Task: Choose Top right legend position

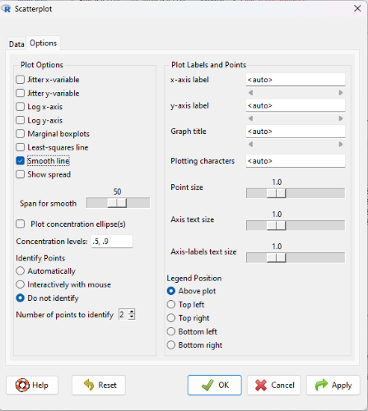Action: [x=171, y=318]
